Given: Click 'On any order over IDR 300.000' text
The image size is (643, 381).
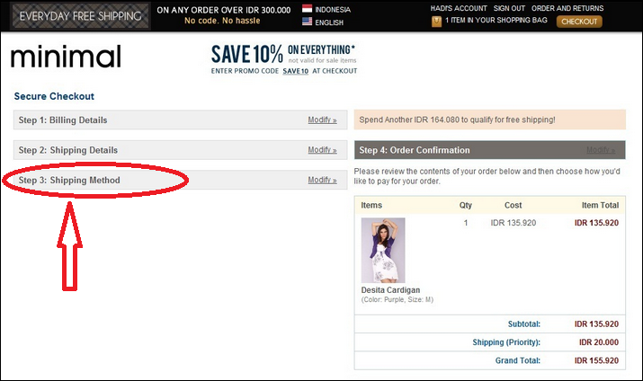Looking at the screenshot, I should tap(224, 10).
